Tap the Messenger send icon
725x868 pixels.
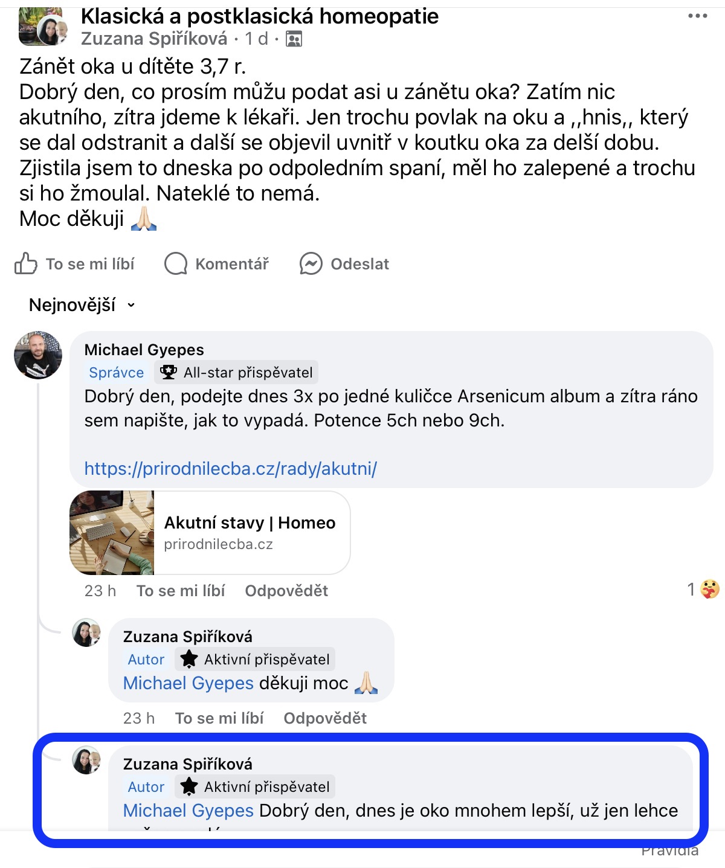coord(311,264)
